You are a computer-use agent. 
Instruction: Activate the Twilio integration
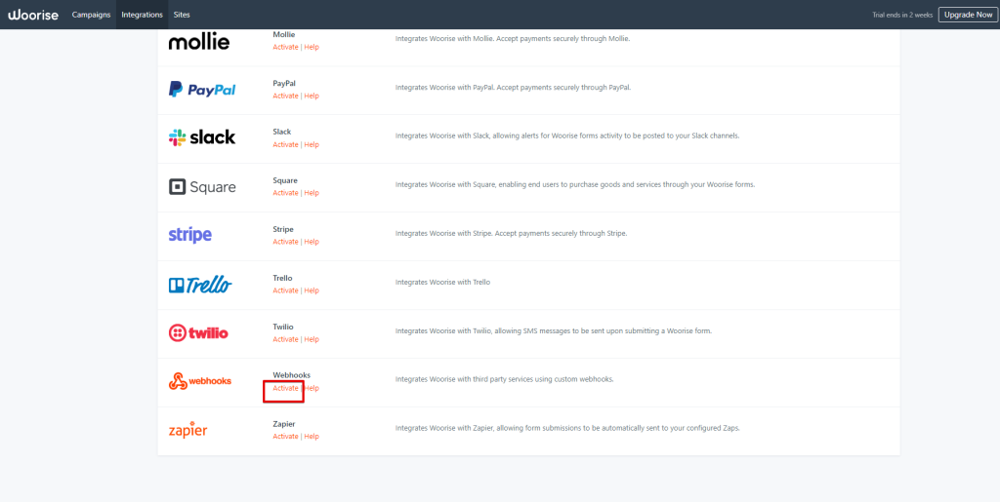tap(285, 339)
